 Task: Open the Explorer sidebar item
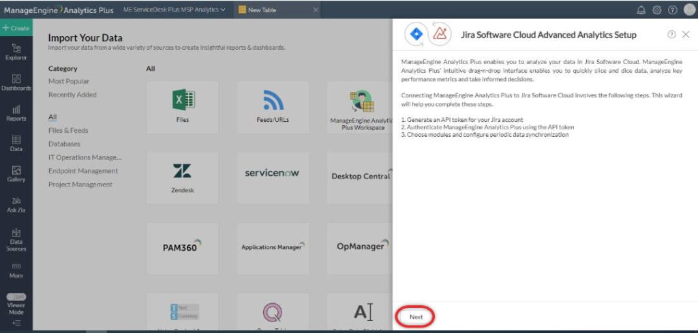(x=16, y=52)
